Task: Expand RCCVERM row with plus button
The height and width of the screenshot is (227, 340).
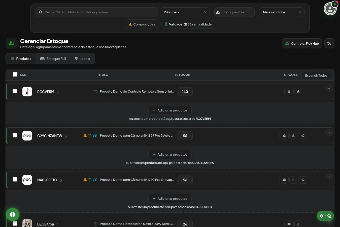Action: coord(329,89)
